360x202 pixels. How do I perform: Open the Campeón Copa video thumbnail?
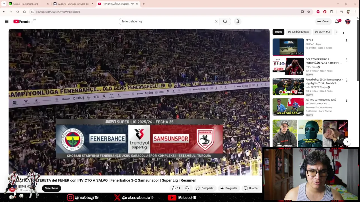click(x=288, y=107)
